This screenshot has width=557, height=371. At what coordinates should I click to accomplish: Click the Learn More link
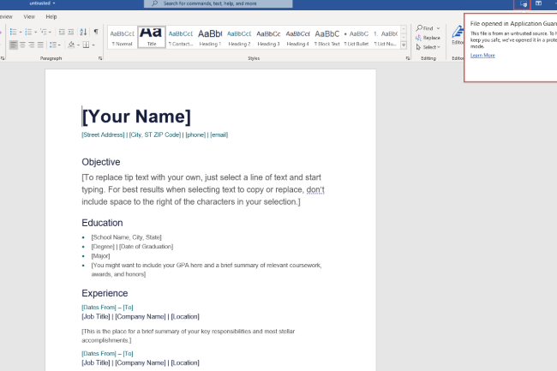482,55
